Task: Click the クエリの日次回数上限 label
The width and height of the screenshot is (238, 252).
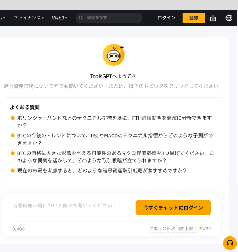Action: pyautogui.click(x=173, y=229)
